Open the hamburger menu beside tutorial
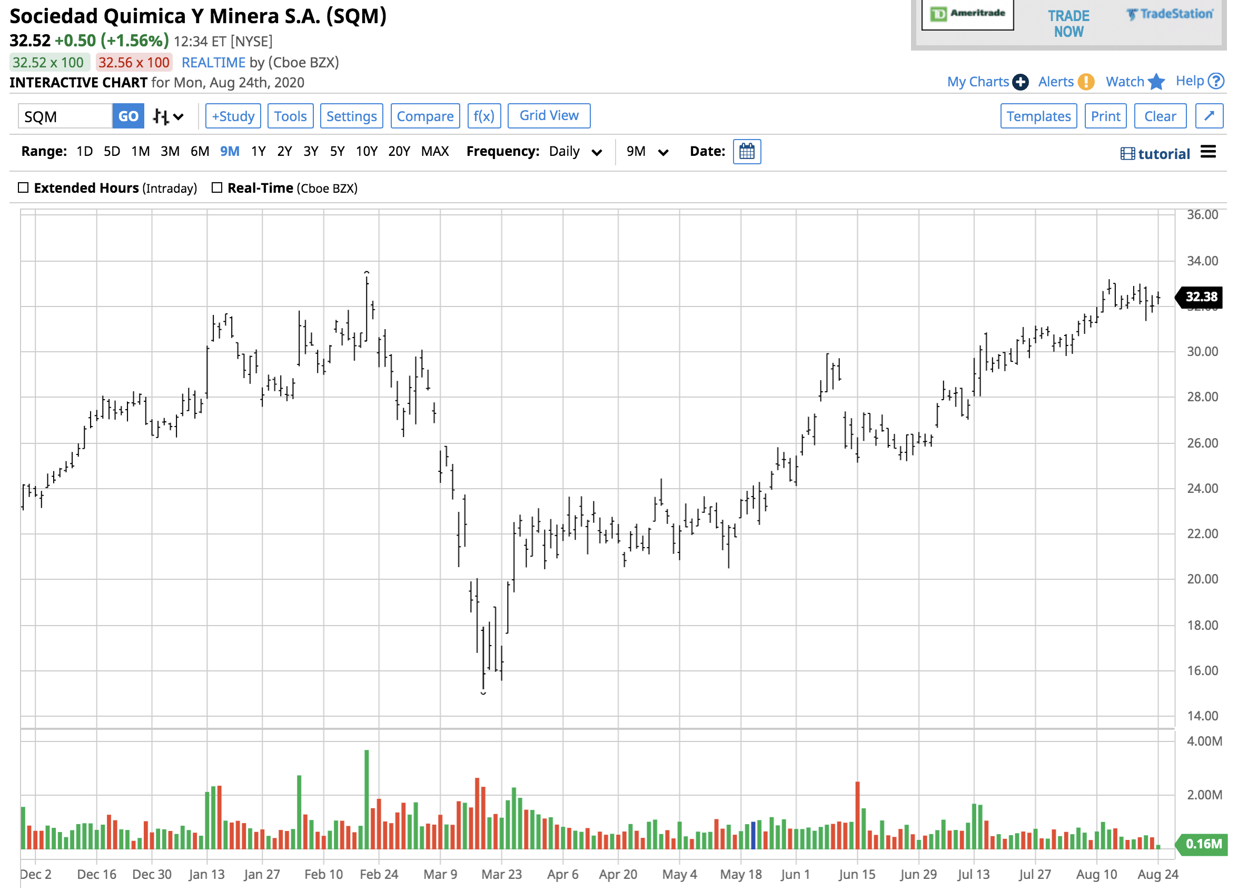Screen dimensions: 1248x891 point(1207,152)
